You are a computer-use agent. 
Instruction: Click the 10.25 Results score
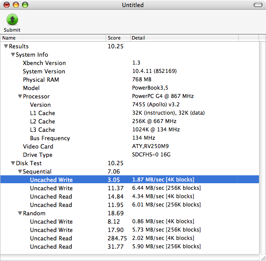115,46
